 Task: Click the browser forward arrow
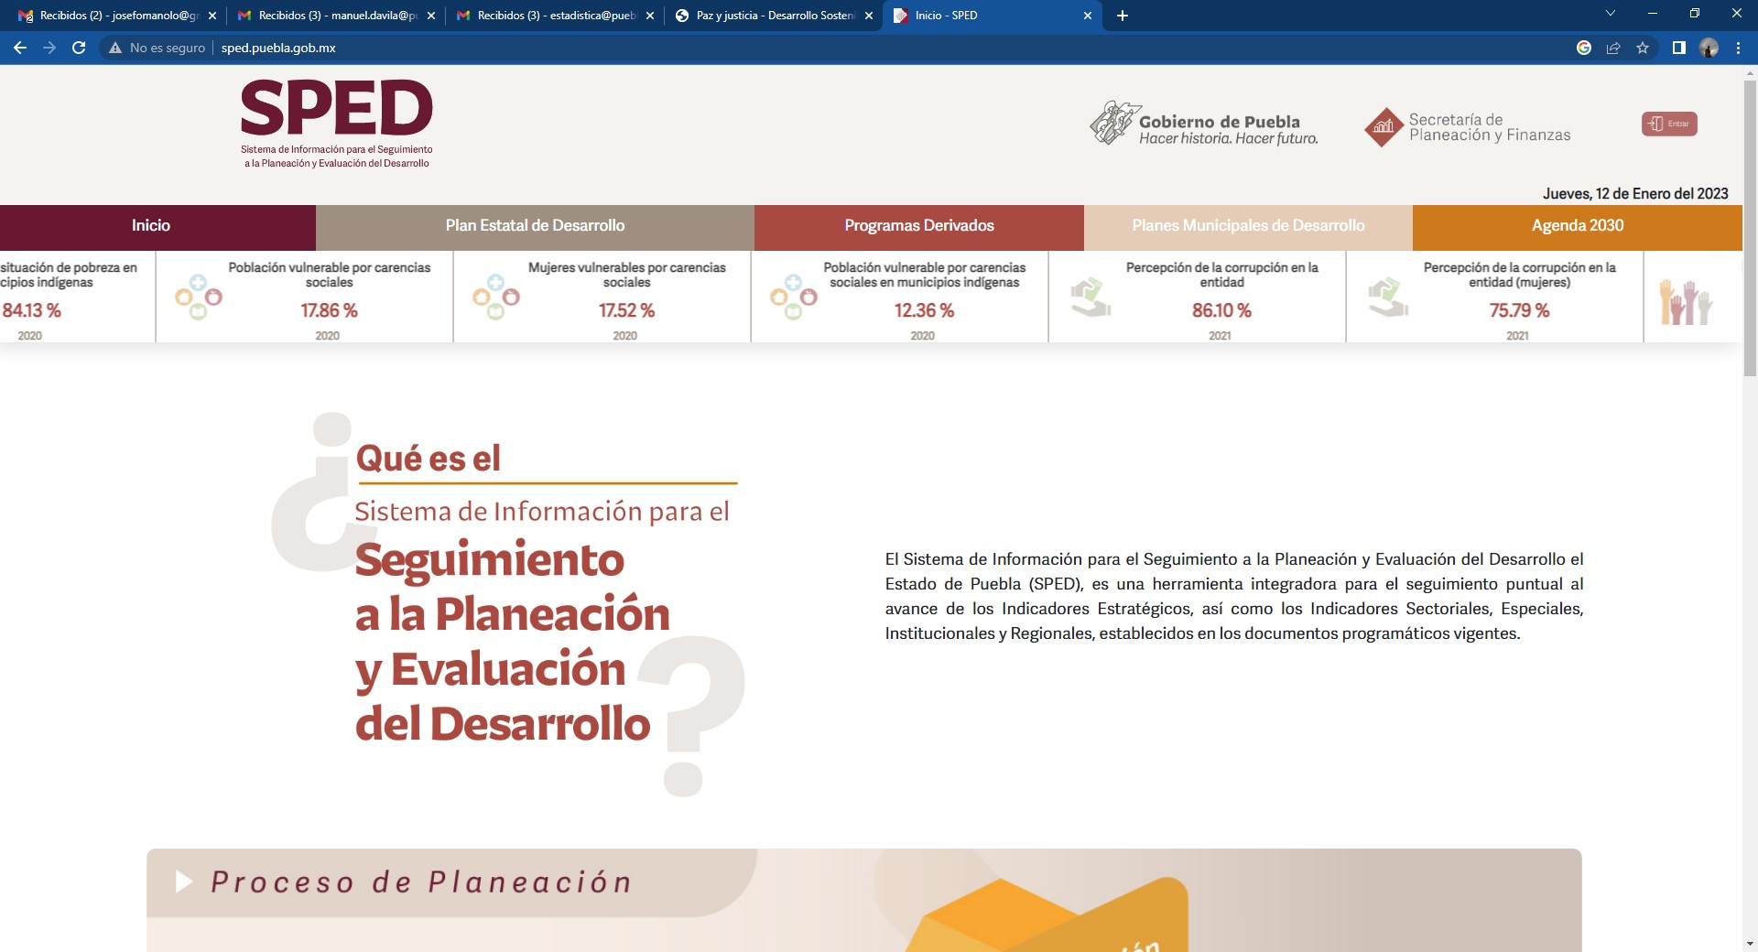pyautogui.click(x=49, y=48)
